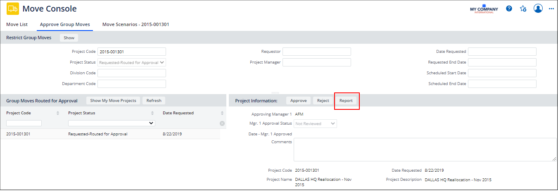
Task: Sort by Project Code column arrows
Action: coord(57,113)
